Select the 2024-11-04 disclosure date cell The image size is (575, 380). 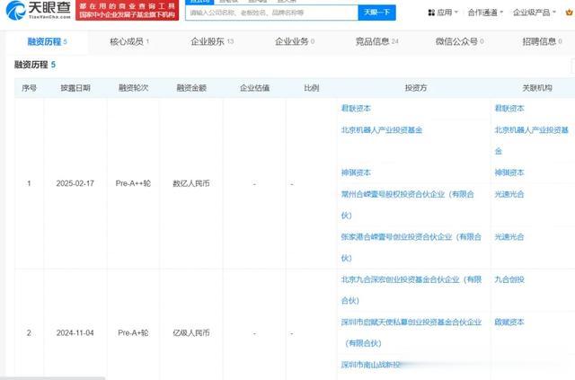point(75,332)
